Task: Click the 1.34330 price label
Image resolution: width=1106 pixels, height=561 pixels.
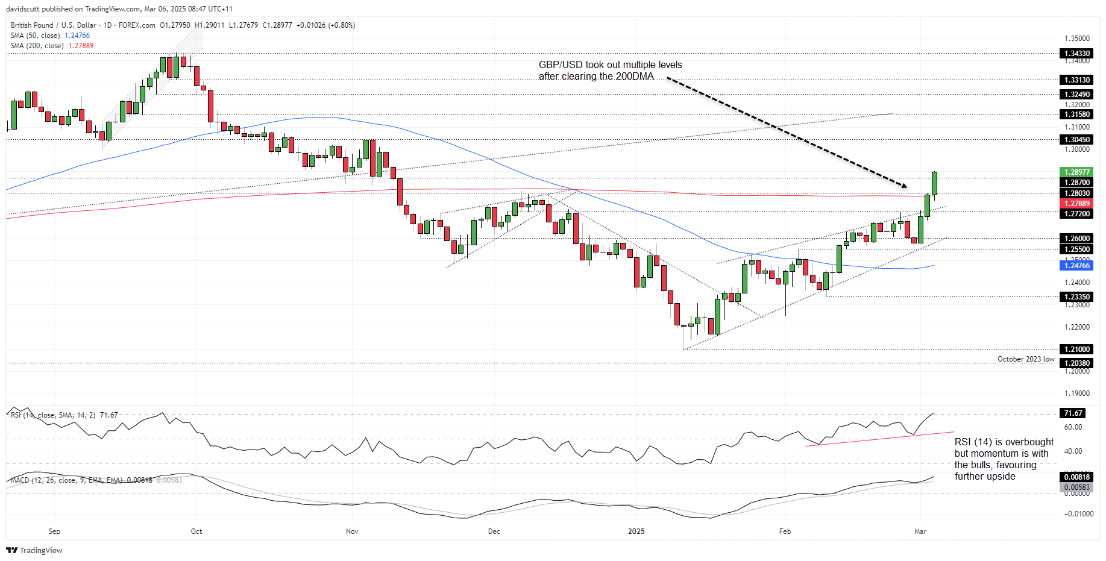Action: point(1077,54)
